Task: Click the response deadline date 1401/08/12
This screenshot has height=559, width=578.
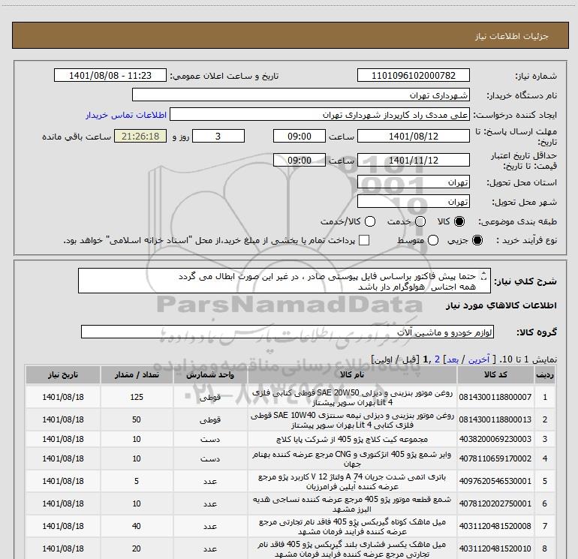Action: (413, 136)
